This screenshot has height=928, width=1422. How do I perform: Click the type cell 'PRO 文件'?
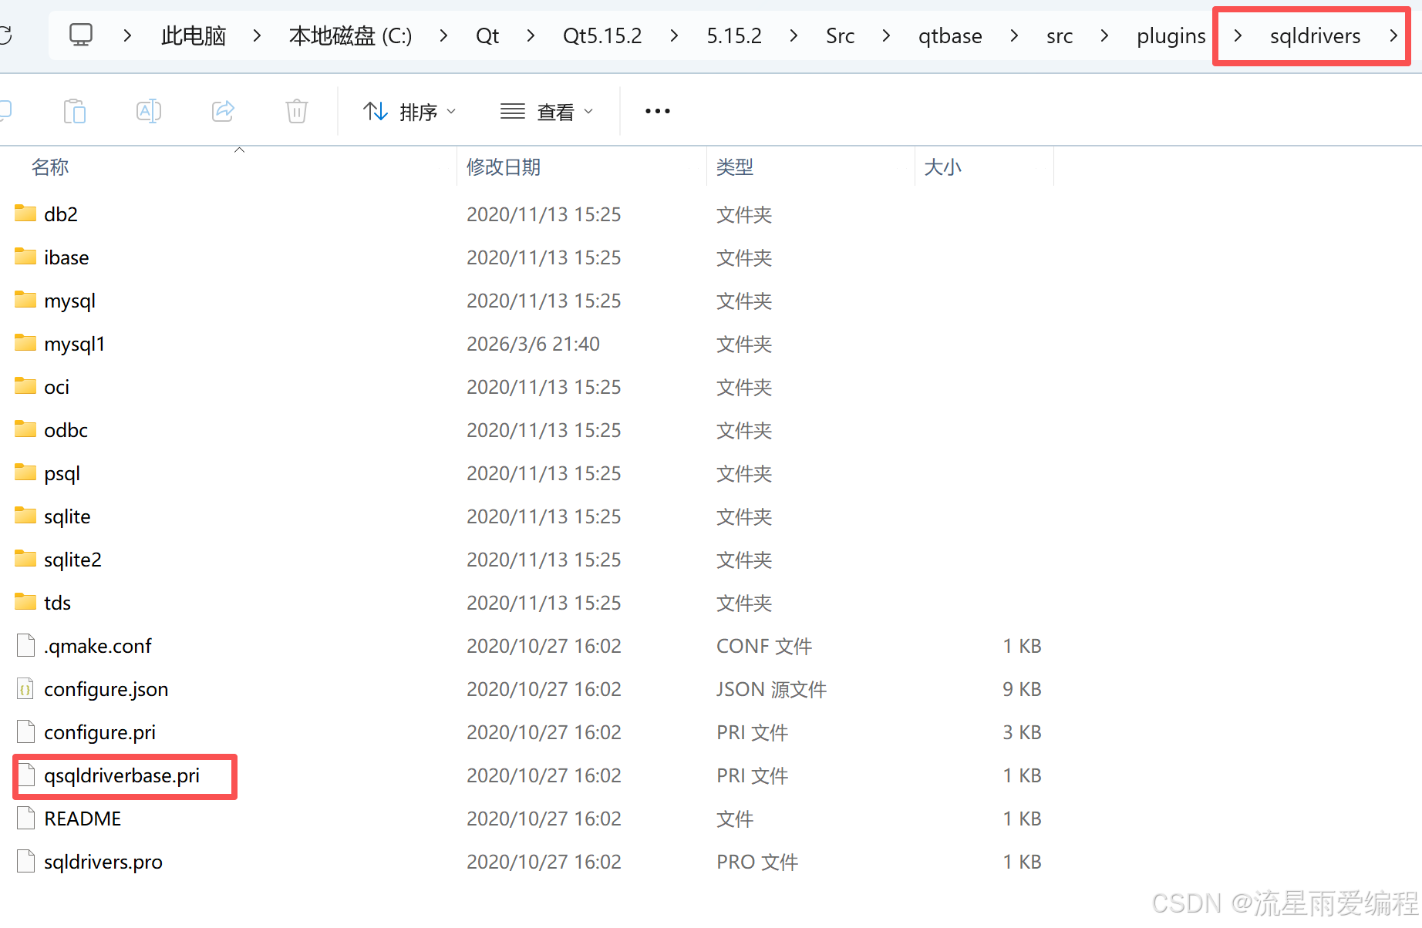click(x=757, y=862)
